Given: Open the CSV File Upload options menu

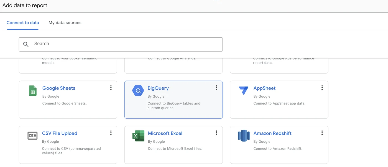Looking at the screenshot, I should pyautogui.click(x=111, y=133).
